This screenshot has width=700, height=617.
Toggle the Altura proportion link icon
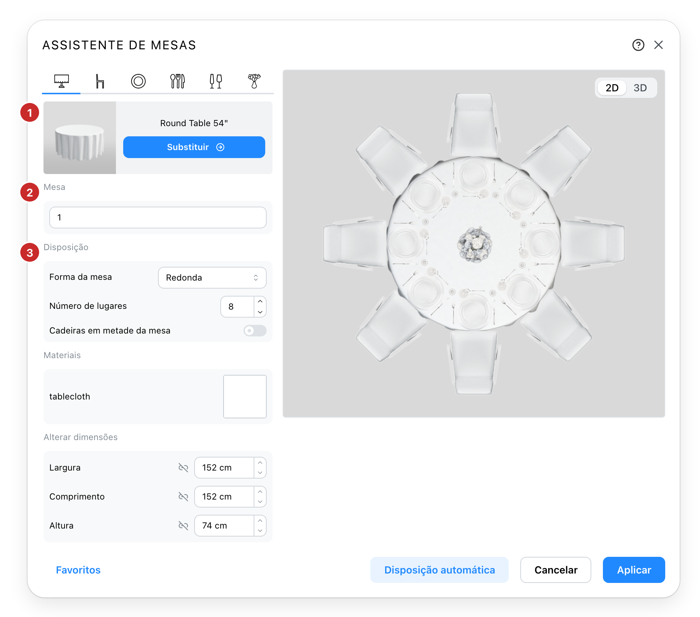(x=183, y=526)
